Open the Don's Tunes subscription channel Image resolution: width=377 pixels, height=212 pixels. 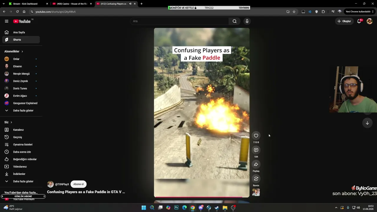tap(21, 88)
